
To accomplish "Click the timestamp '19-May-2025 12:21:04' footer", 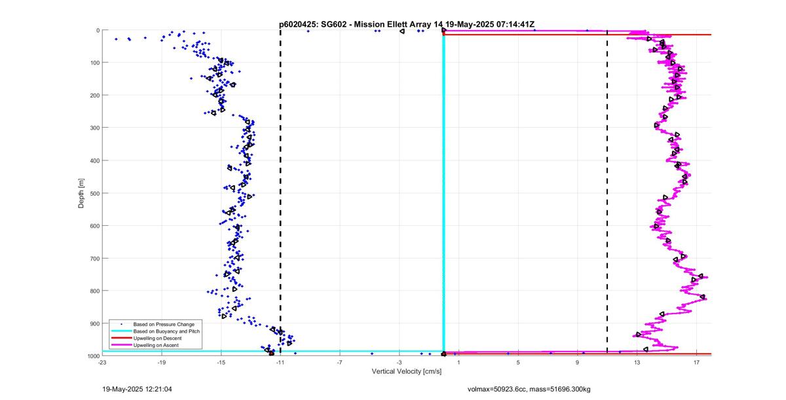I will tap(138, 389).
